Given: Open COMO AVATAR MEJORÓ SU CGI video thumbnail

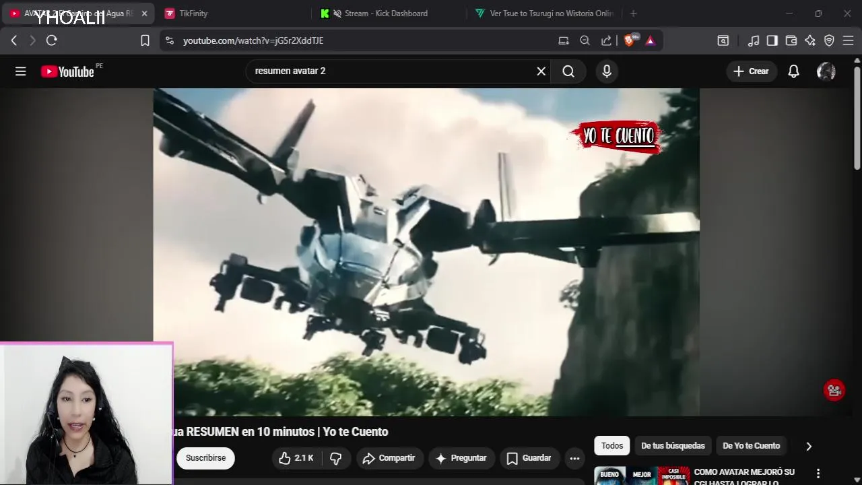Looking at the screenshot, I should (642, 476).
